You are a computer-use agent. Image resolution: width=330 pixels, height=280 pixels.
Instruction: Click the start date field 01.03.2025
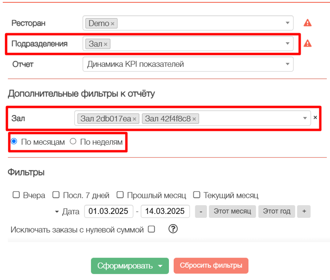pyautogui.click(x=108, y=211)
